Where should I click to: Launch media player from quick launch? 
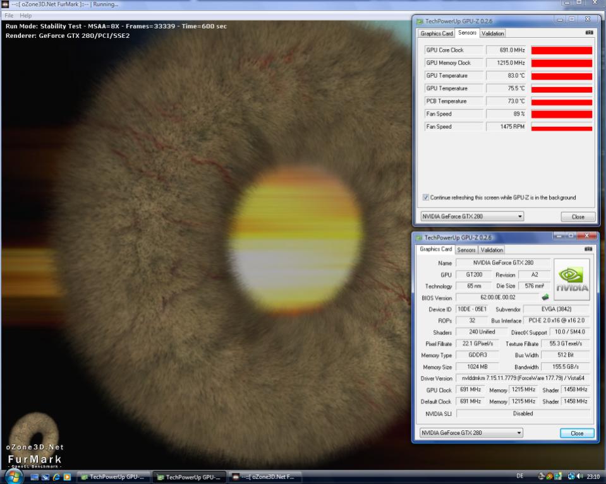(x=67, y=477)
